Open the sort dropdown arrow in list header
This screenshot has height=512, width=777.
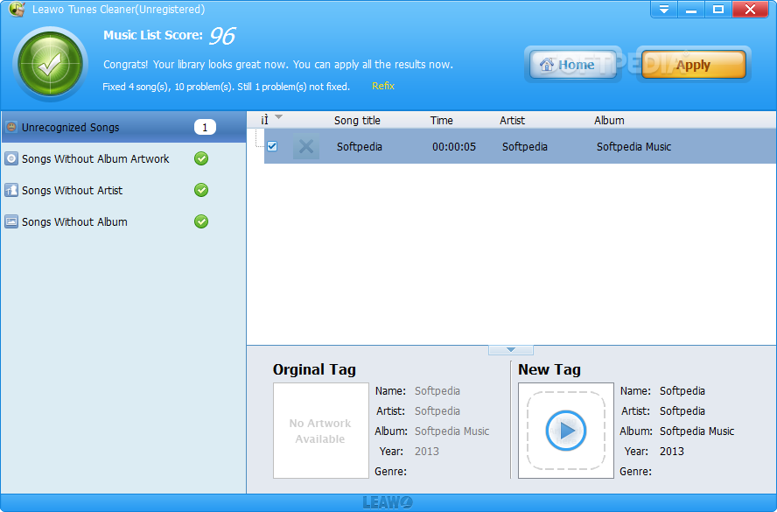279,117
